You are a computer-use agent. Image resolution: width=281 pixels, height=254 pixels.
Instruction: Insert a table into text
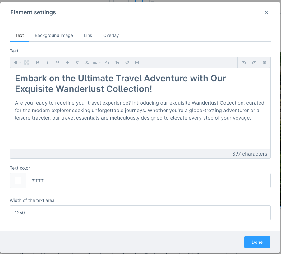pyautogui.click(x=137, y=62)
